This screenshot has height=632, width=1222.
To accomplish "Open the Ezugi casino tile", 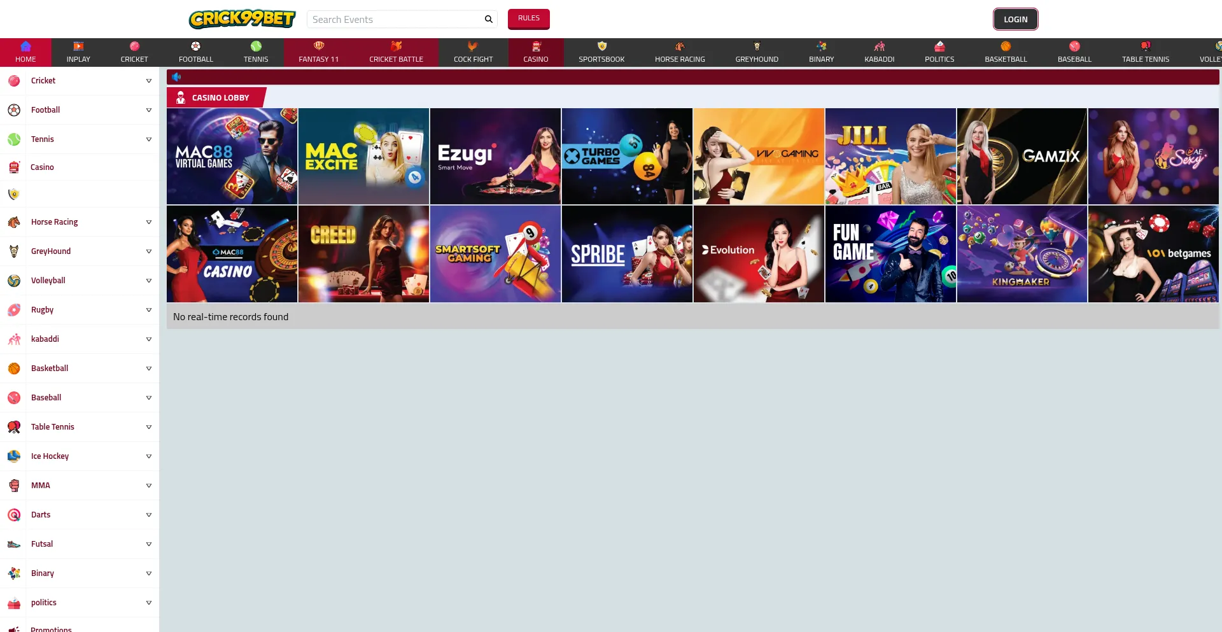I will pyautogui.click(x=495, y=156).
